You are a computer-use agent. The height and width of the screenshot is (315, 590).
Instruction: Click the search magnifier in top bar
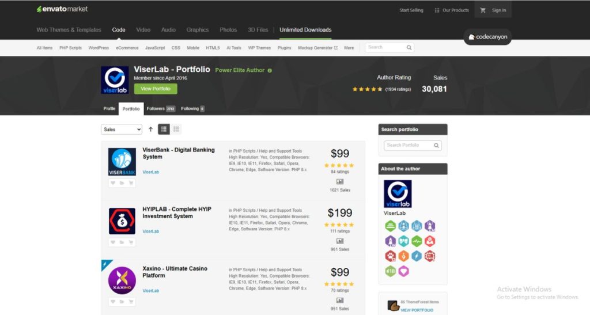[409, 48]
